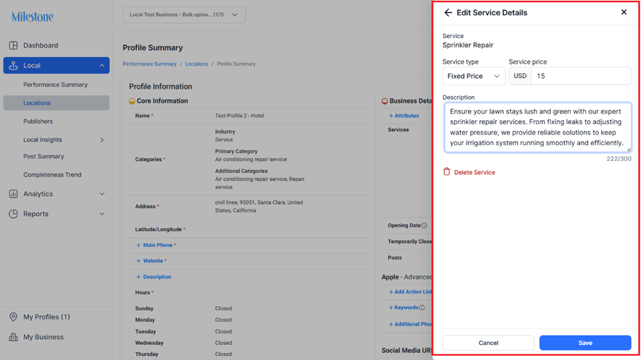
Task: Click the Delete Service link
Action: coord(474,172)
